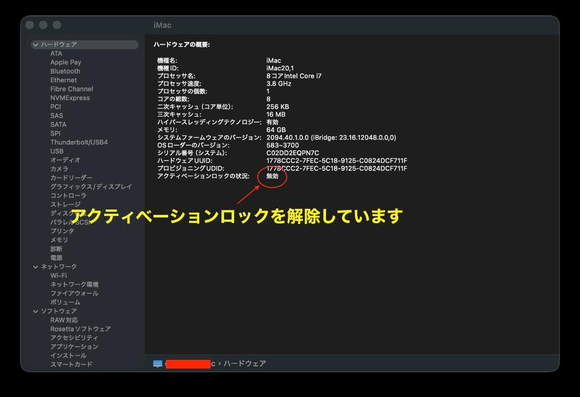The height and width of the screenshot is (397, 580).
Task: Collapse the ネットワーク section
Action: 36,266
